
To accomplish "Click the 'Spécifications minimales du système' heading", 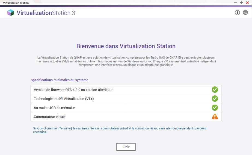I will tap(59, 80).
